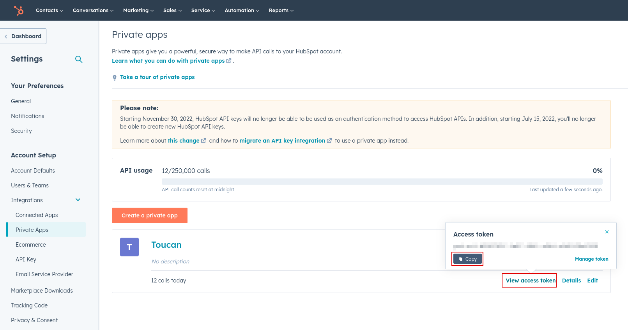
Task: Click the blurred access token value
Action: [x=525, y=246]
